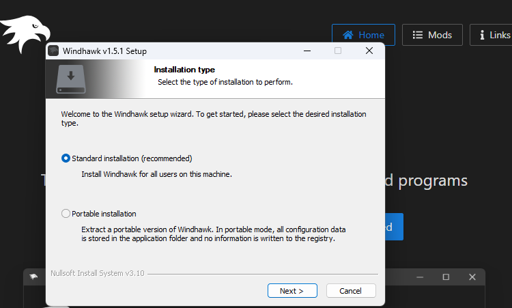This screenshot has height=308, width=512.
Task: Click the setup title bar app icon
Action: click(x=53, y=51)
